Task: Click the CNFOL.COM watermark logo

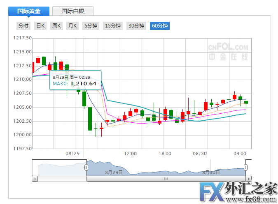Action: [x=228, y=52]
